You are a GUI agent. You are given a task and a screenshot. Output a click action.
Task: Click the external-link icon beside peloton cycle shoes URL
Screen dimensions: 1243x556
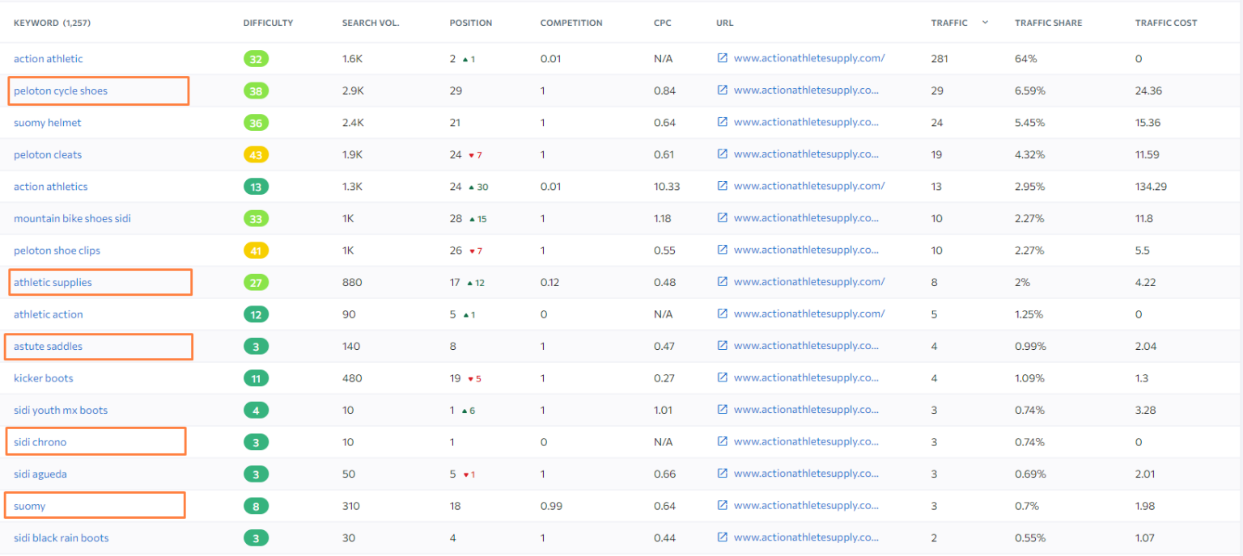pyautogui.click(x=723, y=91)
